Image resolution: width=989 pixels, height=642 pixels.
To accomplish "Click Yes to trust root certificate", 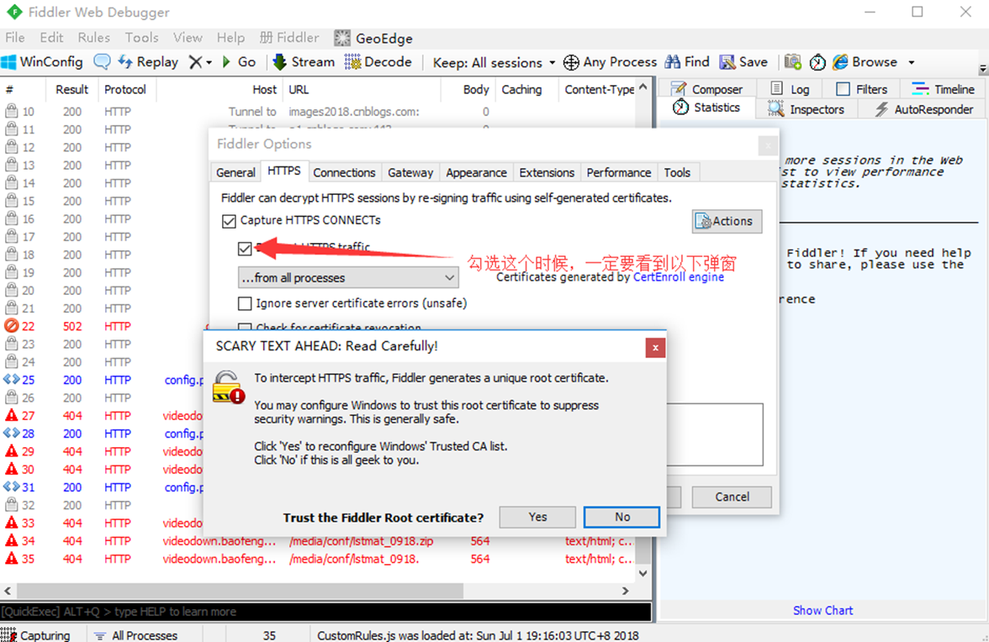I will click(537, 518).
